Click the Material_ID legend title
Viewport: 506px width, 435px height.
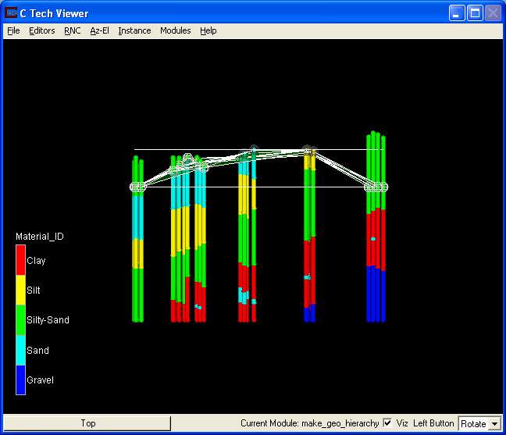click(40, 237)
